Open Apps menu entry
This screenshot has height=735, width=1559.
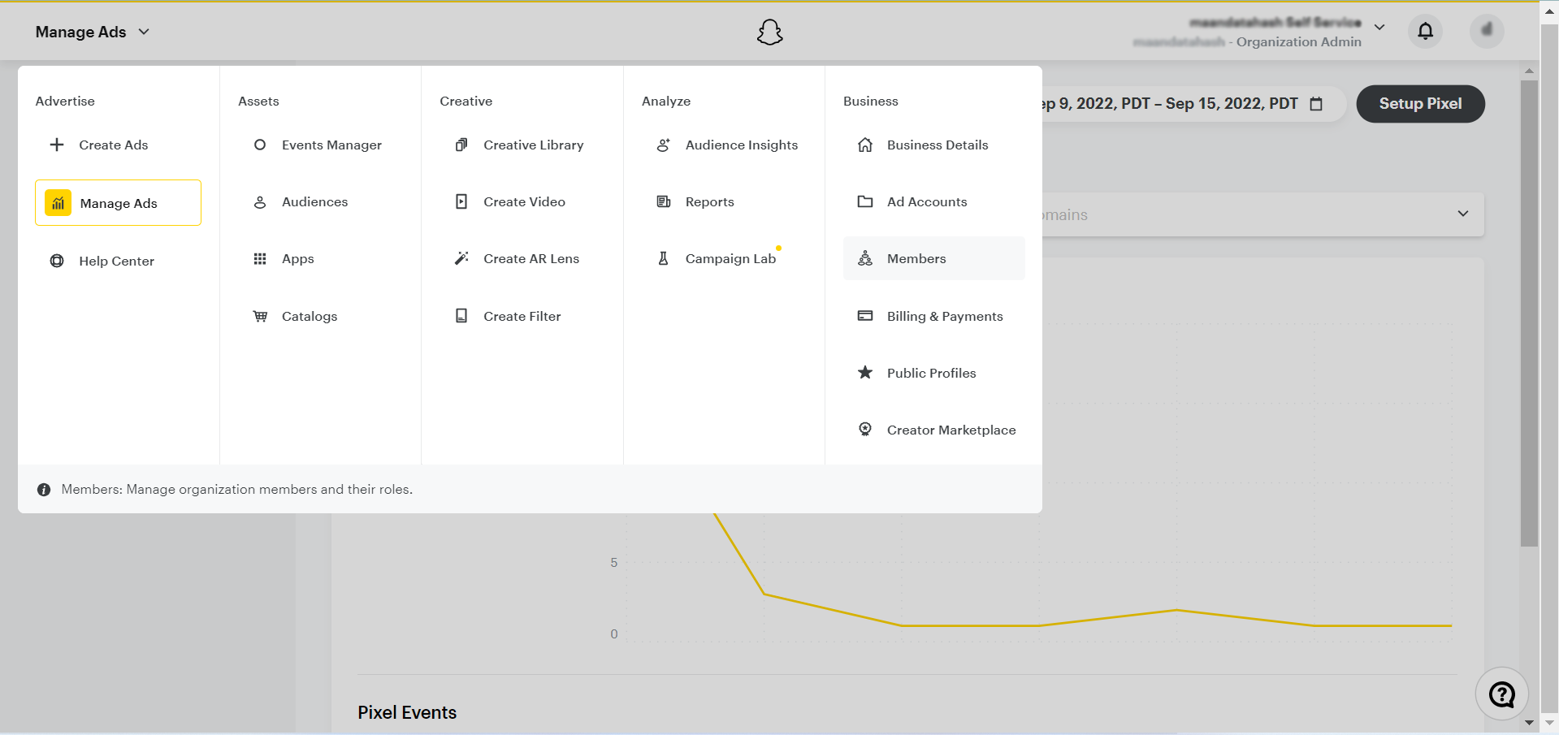pos(319,258)
